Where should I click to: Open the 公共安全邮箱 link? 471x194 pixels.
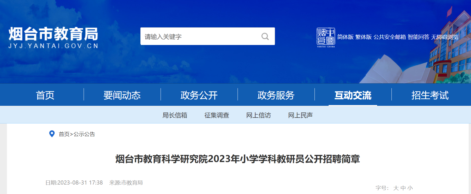tap(390, 37)
